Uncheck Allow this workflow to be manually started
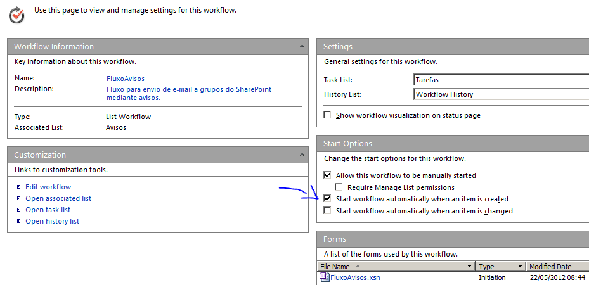589x285 pixels. pyautogui.click(x=327, y=175)
